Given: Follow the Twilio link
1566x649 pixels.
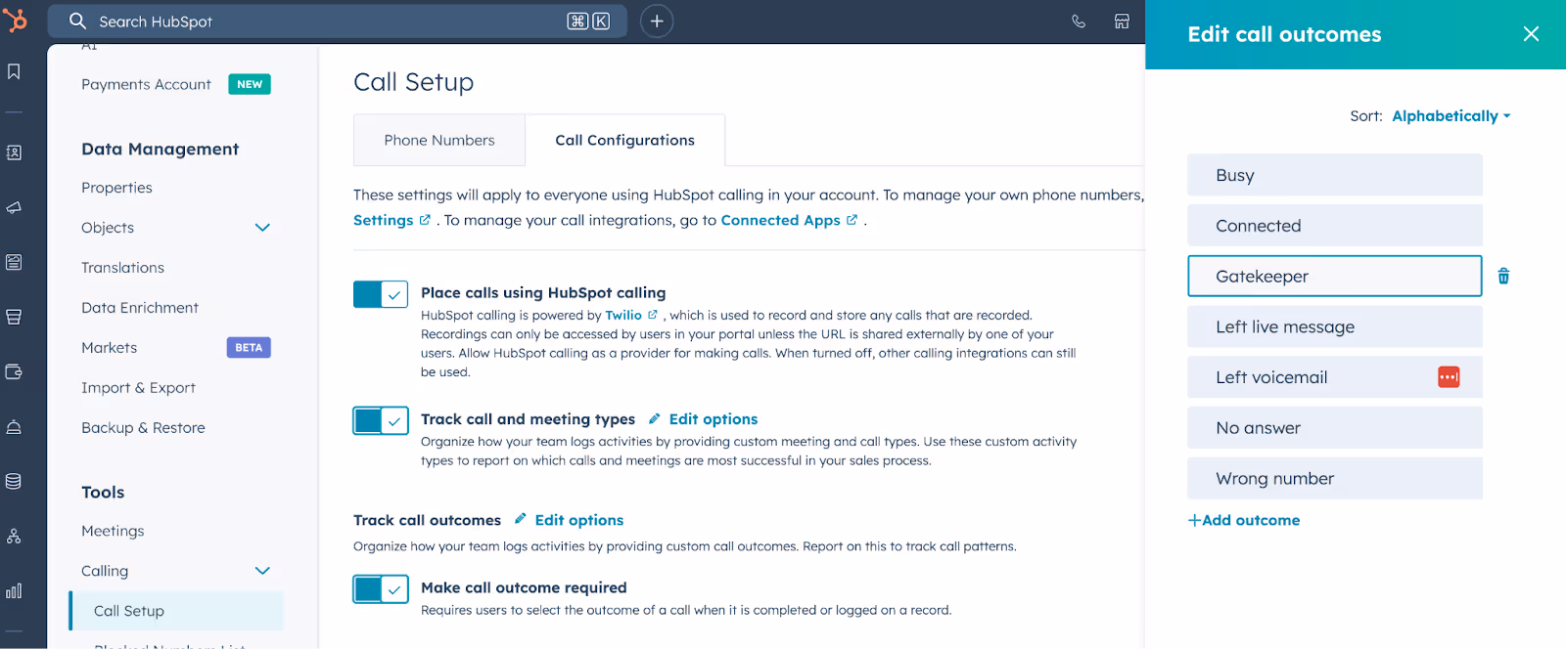Looking at the screenshot, I should [x=623, y=315].
